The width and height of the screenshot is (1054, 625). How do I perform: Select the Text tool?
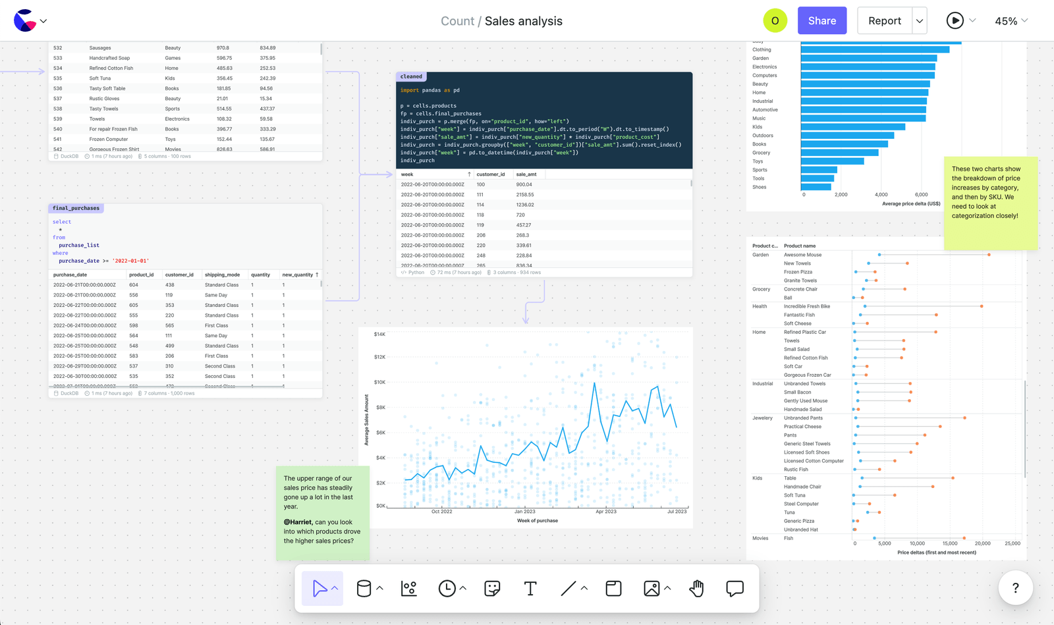530,588
